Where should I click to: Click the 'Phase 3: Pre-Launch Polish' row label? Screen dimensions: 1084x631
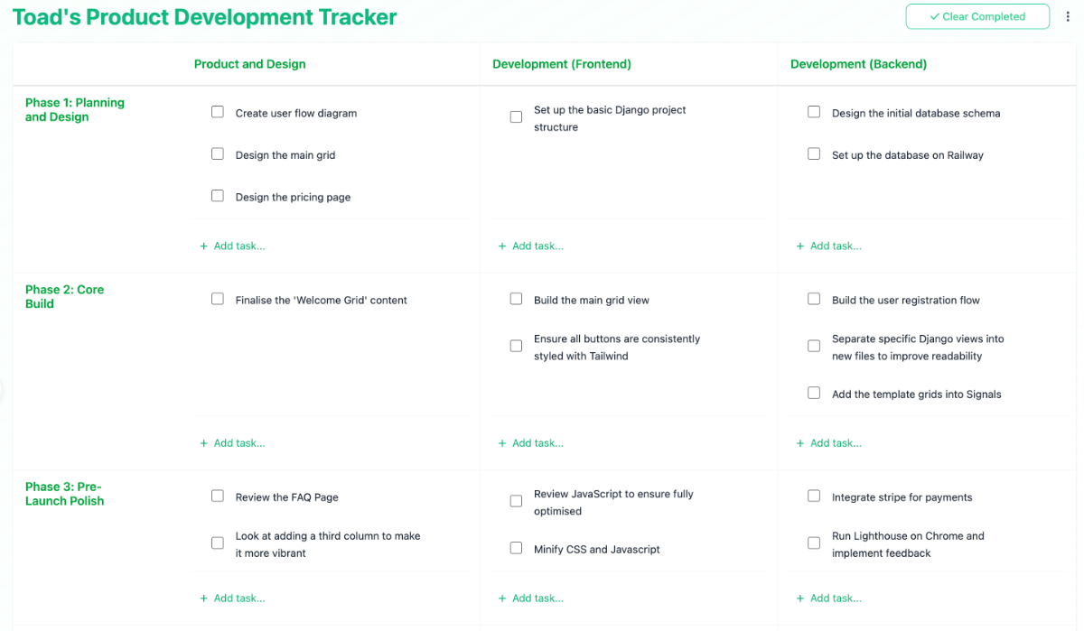click(x=64, y=494)
